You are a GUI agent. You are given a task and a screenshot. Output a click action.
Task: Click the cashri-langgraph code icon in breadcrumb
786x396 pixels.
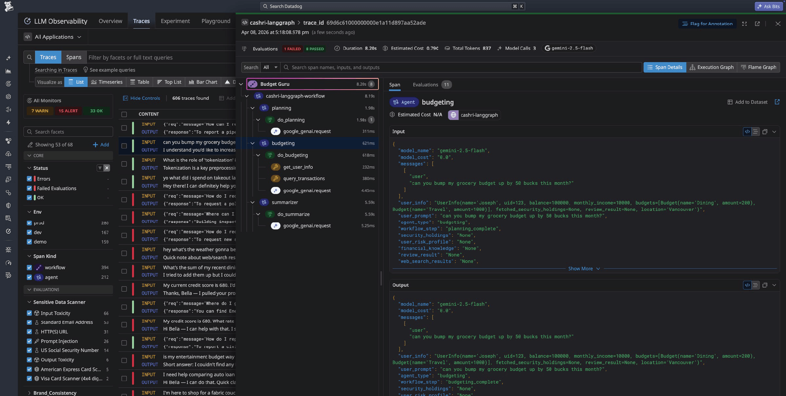tap(245, 23)
